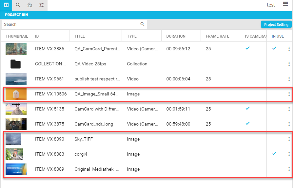Open the three-dot menu for corgi4
The image size is (293, 188).
[x=289, y=154]
